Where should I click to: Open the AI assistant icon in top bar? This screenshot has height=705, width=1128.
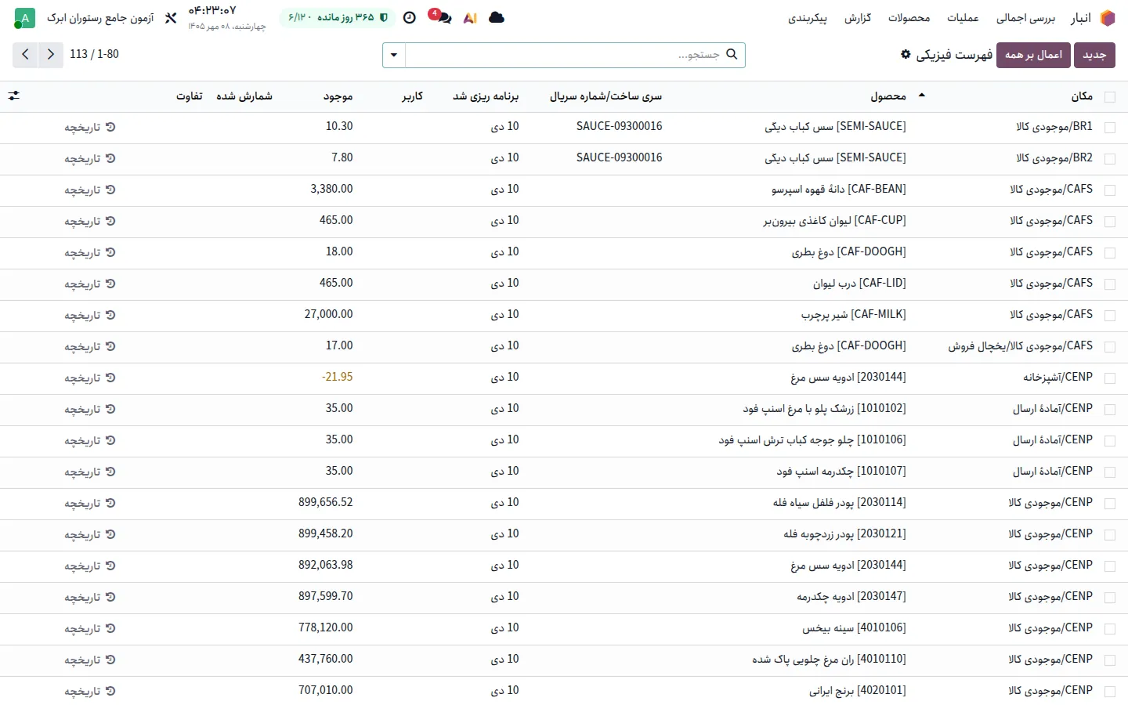pyautogui.click(x=470, y=18)
